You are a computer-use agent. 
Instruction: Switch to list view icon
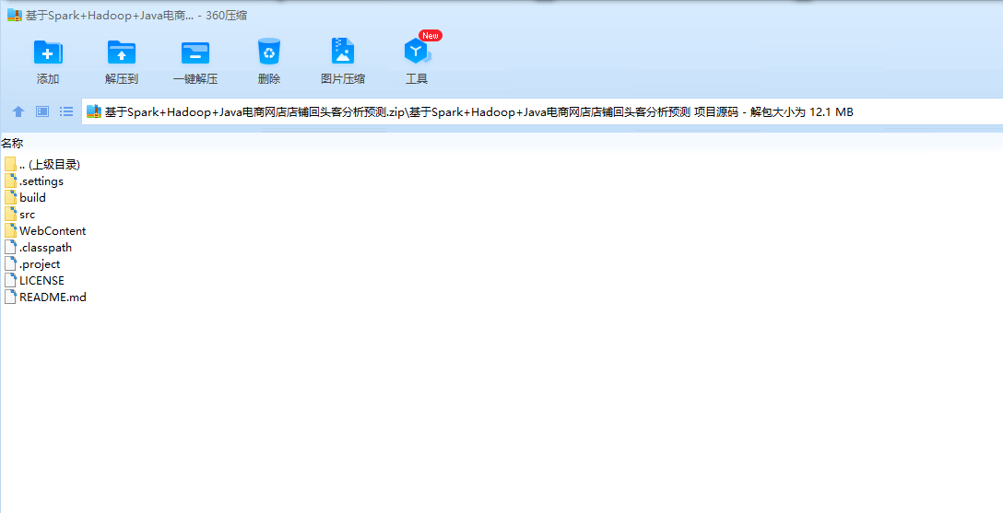(x=65, y=111)
